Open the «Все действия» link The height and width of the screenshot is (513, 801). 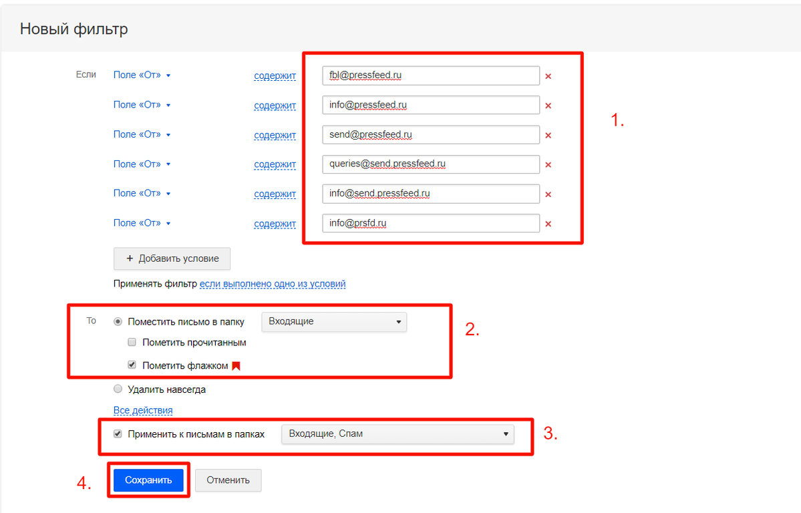click(143, 410)
